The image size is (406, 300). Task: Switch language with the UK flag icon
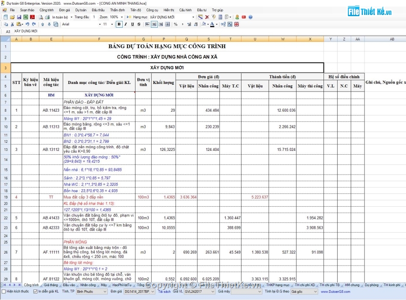[x=236, y=24]
